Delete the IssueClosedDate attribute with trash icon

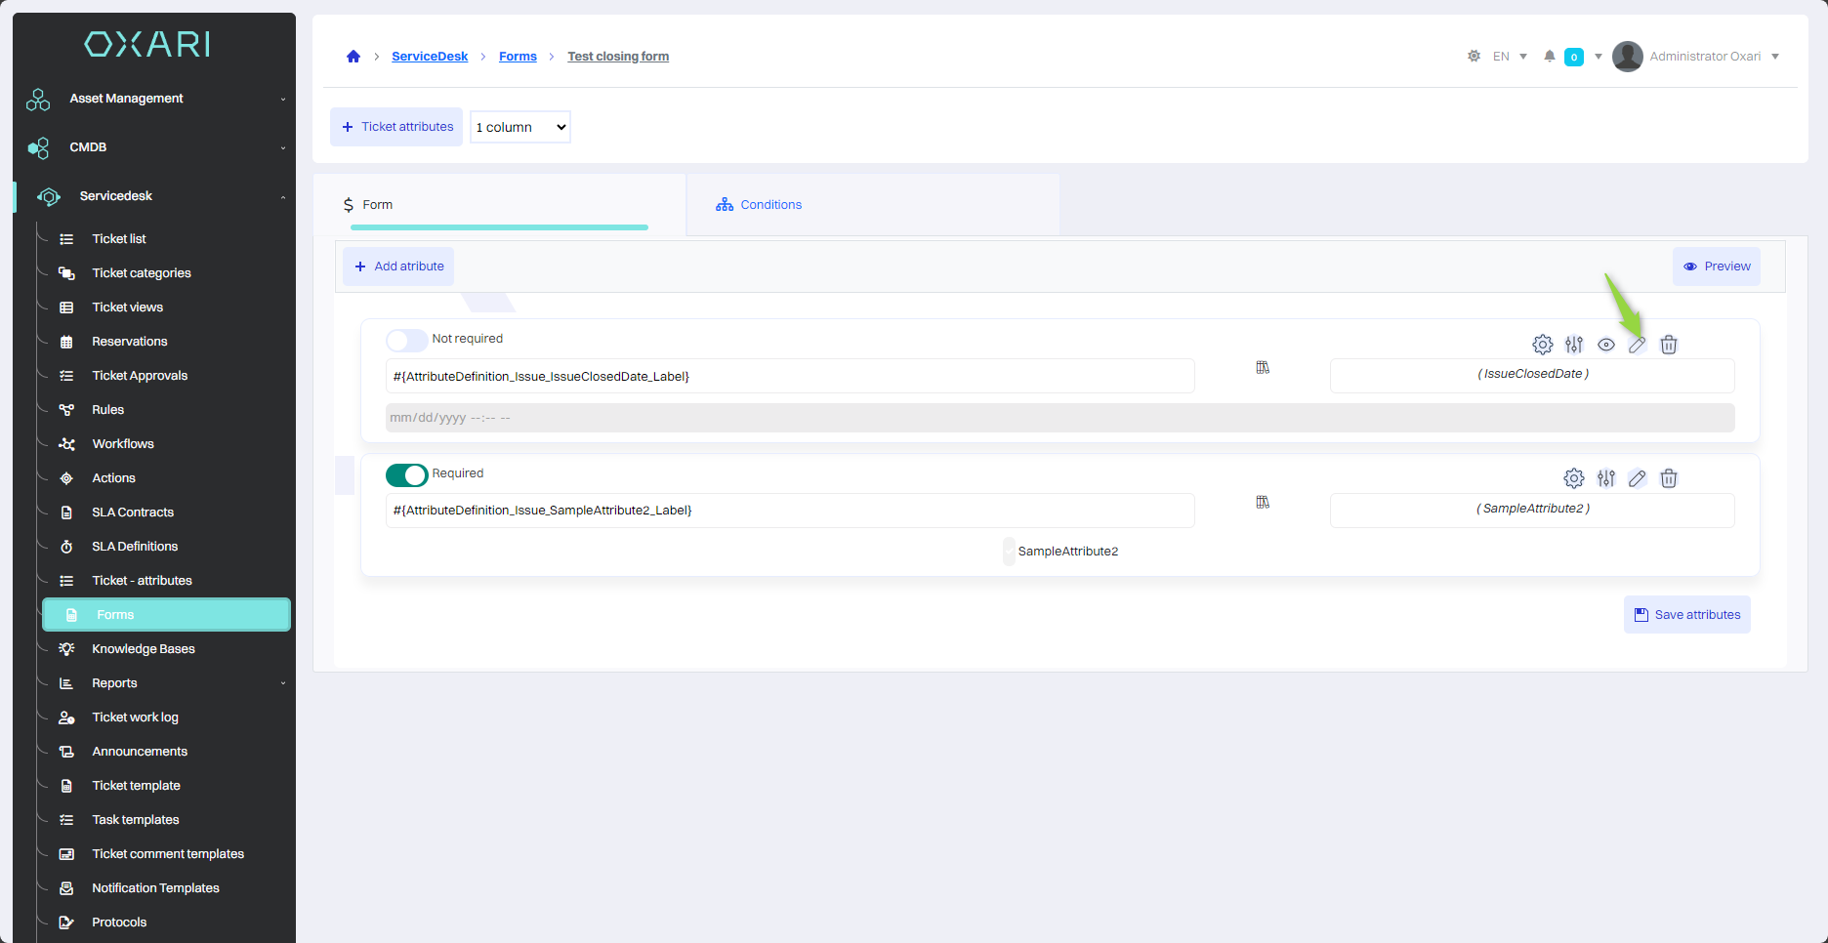[x=1669, y=345]
